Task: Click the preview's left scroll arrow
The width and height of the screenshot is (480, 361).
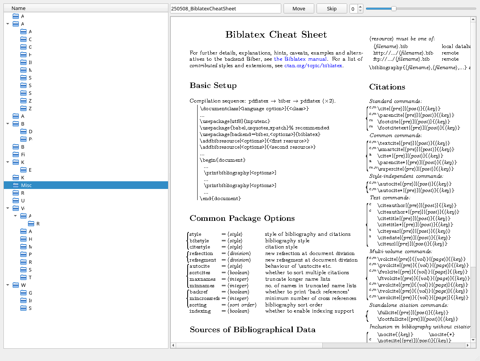Action: click(x=173, y=346)
